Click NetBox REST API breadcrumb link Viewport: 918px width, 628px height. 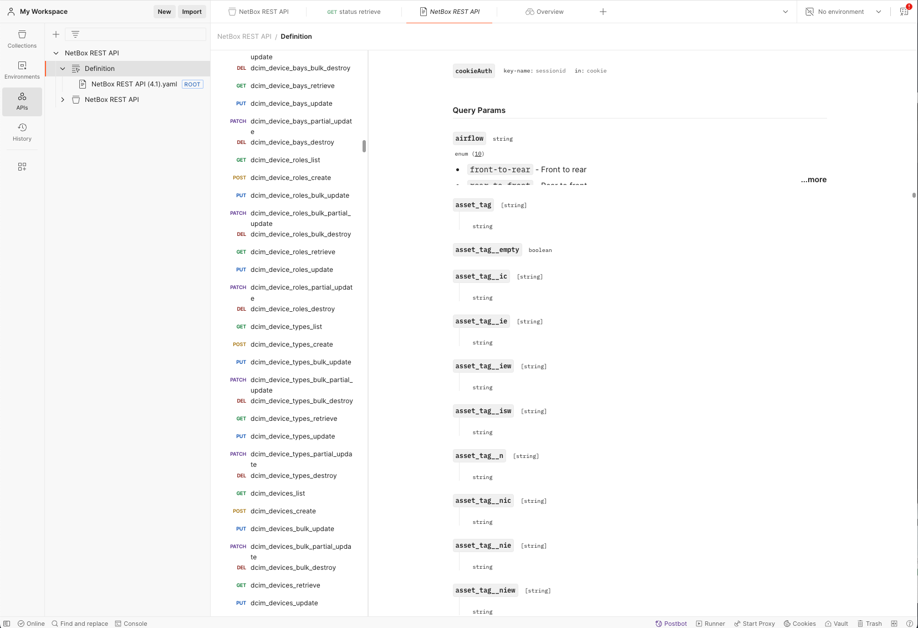tap(244, 37)
